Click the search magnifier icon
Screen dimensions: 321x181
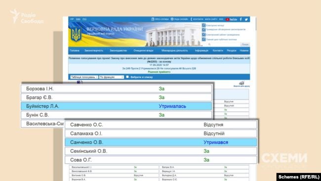click(209, 45)
